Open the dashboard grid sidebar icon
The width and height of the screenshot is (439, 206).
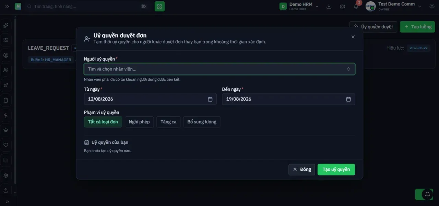6,40
